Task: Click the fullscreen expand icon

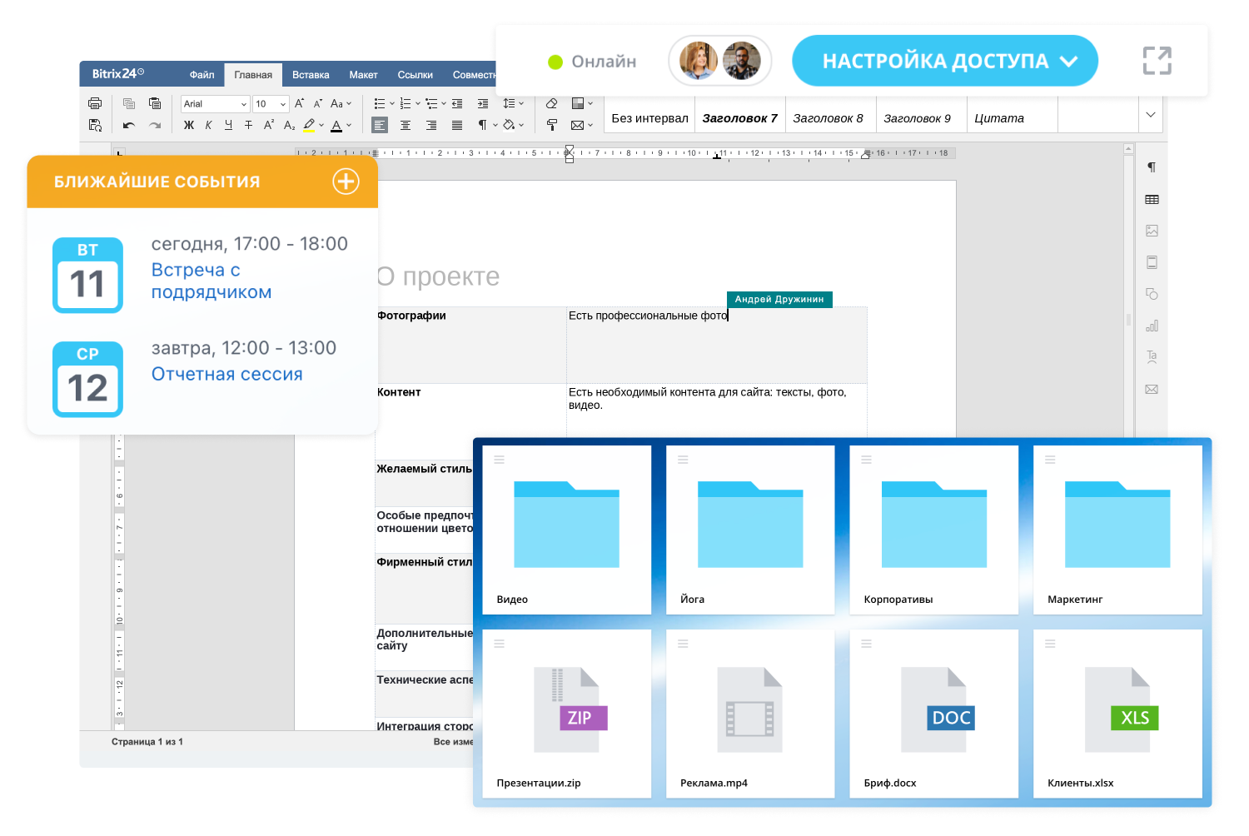Action: [x=1157, y=61]
